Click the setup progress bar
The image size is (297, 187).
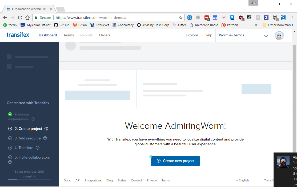click(29, 180)
